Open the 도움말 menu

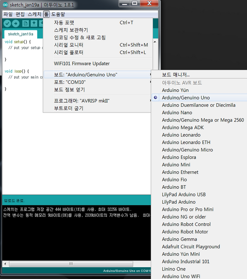coord(58,14)
